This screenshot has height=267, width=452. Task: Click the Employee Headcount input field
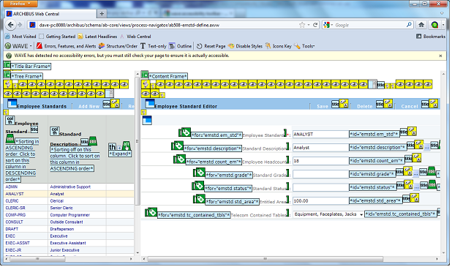[x=320, y=161]
